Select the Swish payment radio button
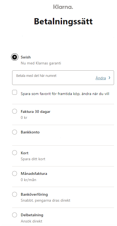 pyautogui.click(x=15, y=57)
